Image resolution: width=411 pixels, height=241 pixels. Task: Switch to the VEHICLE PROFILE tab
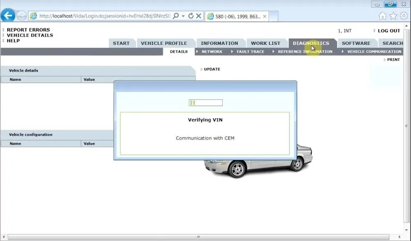coord(164,43)
